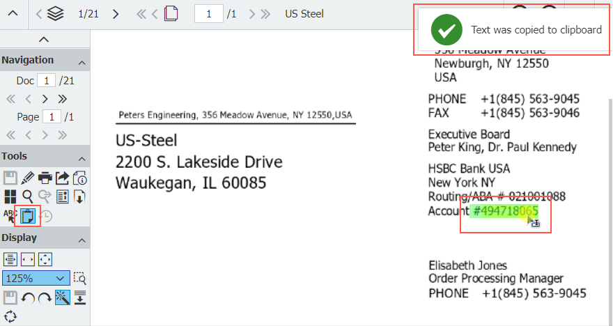Go to the next document after 1/21

pos(116,14)
